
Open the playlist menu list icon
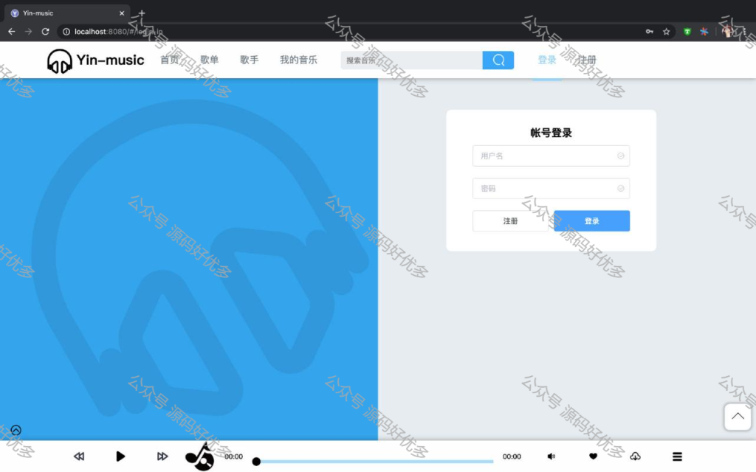678,456
